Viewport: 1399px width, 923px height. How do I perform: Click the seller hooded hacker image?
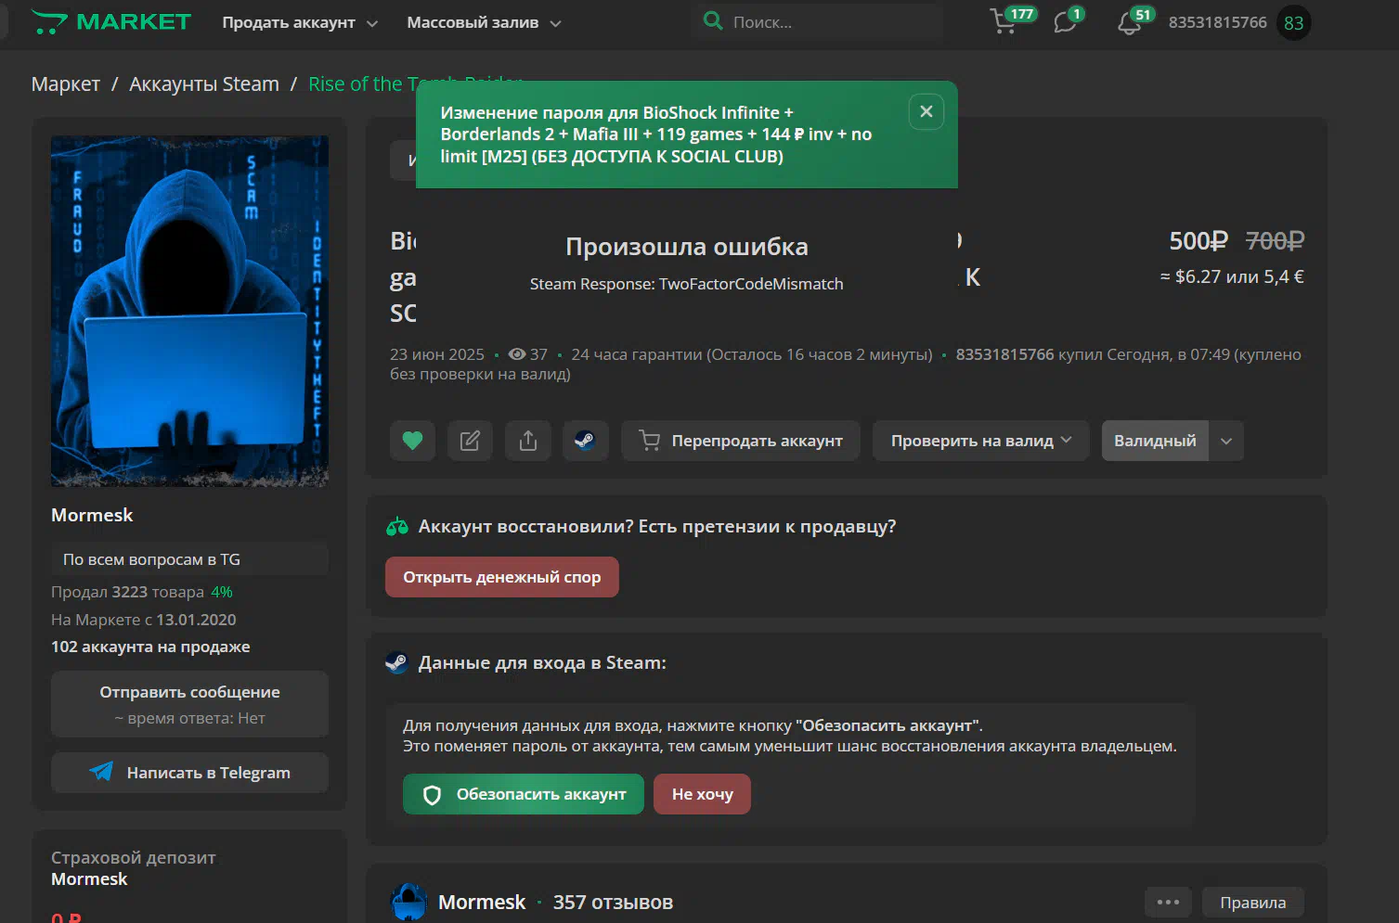189,312
